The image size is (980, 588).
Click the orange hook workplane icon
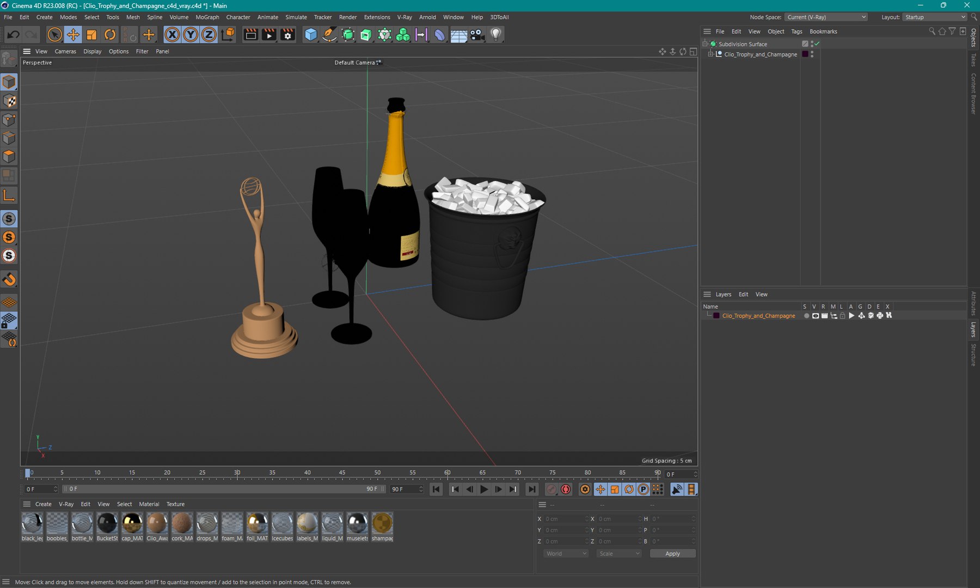click(x=9, y=279)
